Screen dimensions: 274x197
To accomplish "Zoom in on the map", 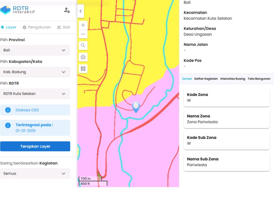I will pos(83,25).
